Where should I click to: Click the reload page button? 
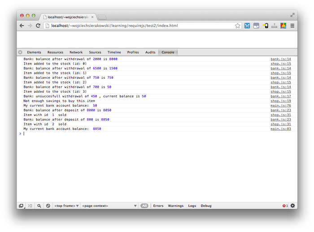pos(38,26)
